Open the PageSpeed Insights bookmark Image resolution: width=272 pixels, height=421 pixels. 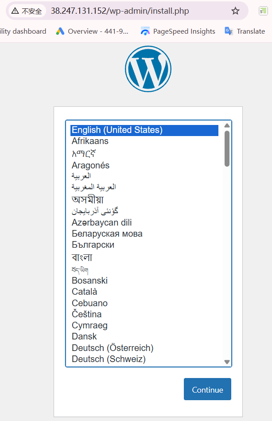[x=178, y=31]
